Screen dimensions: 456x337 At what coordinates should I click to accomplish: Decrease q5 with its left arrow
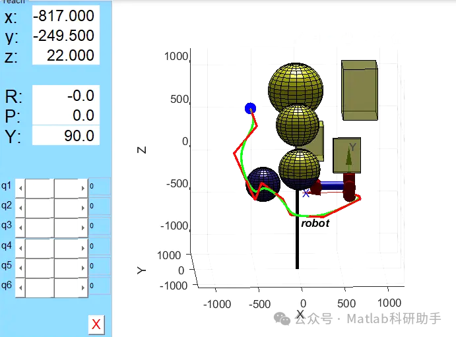20,268
